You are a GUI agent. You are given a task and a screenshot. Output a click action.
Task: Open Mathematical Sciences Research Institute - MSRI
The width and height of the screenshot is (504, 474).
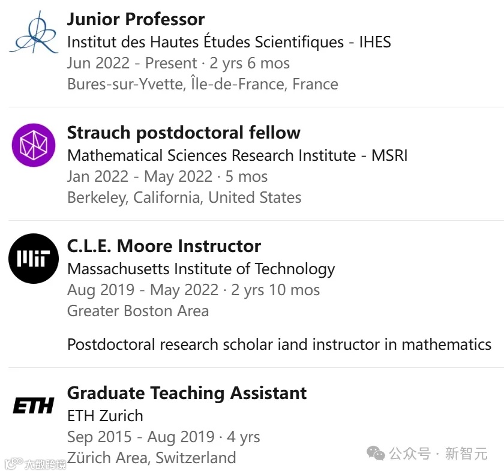click(237, 155)
